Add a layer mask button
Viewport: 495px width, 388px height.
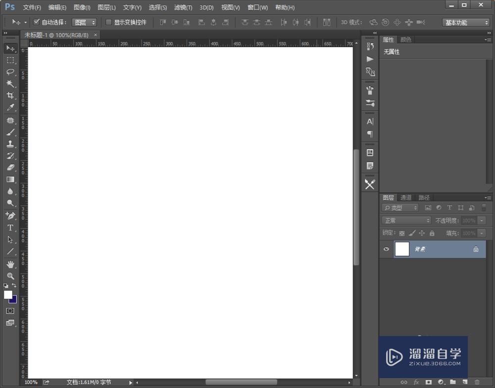tap(428, 382)
